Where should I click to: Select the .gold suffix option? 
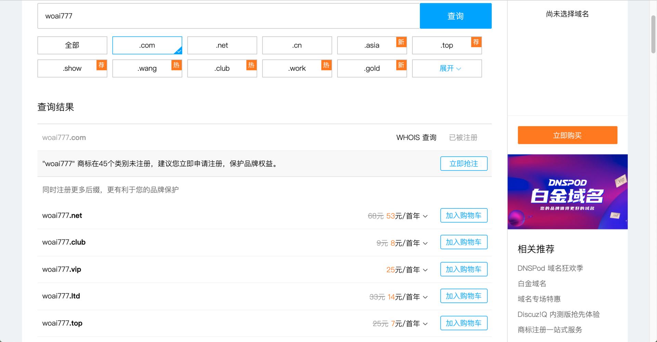pyautogui.click(x=372, y=68)
